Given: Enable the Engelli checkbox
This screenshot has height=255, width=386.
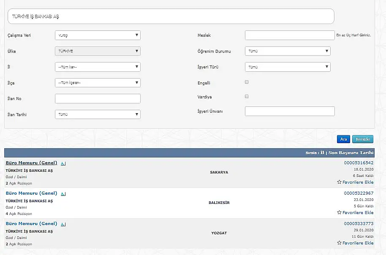Looking at the screenshot, I should 247,82.
